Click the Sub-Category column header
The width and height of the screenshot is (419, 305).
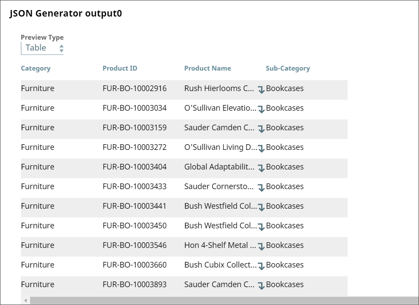[289, 68]
